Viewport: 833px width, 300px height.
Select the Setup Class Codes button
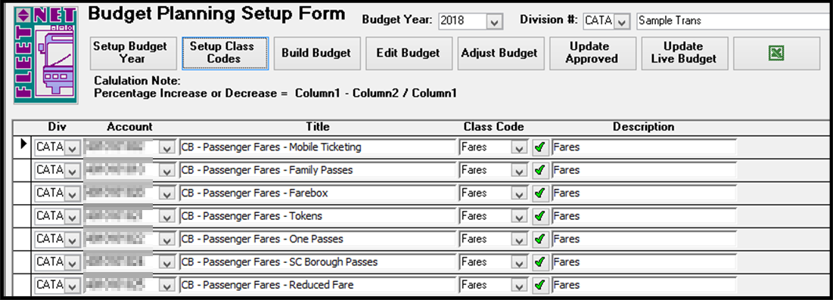click(x=225, y=53)
